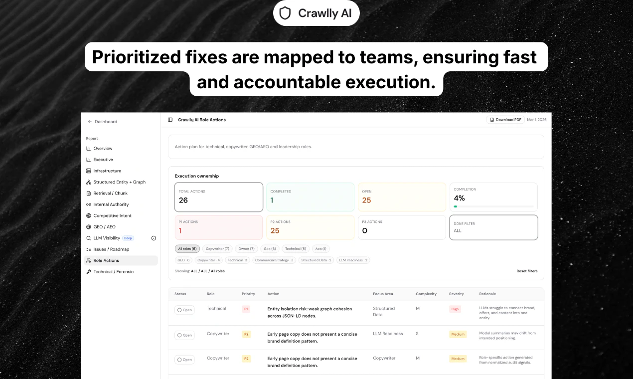633x379 pixels.
Task: Select the Copywriter (7) role chip
Action: 217,249
